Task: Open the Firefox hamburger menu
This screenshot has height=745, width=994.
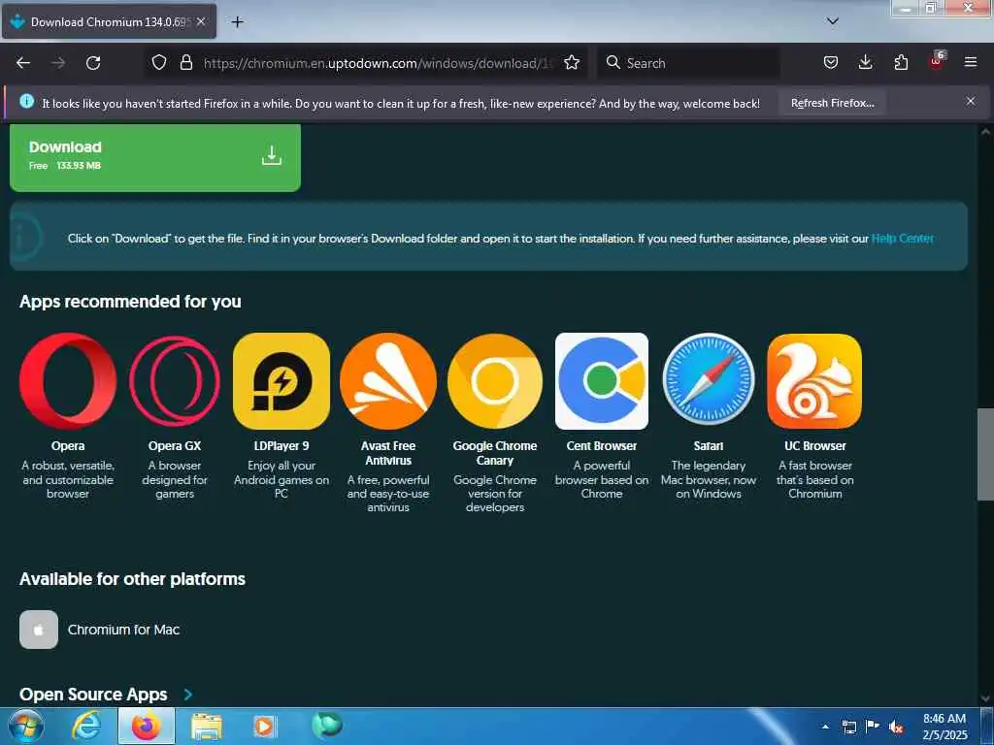Action: [x=971, y=63]
